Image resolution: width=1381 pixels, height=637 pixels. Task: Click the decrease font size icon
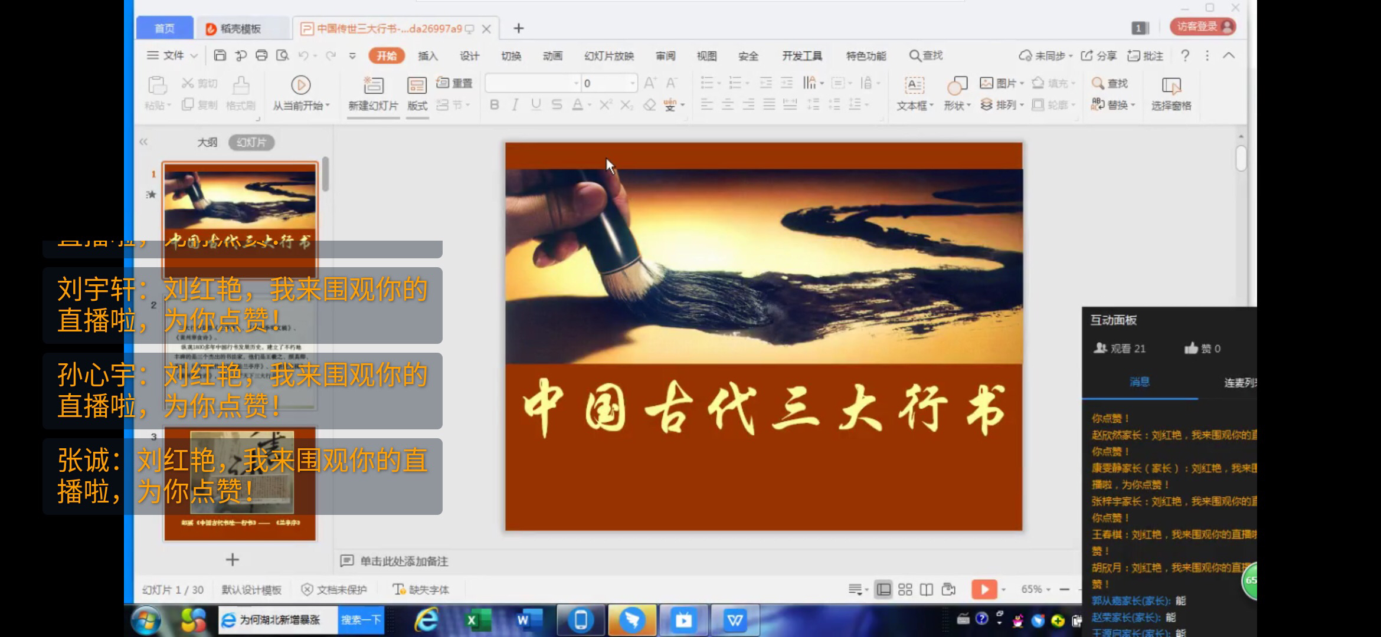click(672, 83)
